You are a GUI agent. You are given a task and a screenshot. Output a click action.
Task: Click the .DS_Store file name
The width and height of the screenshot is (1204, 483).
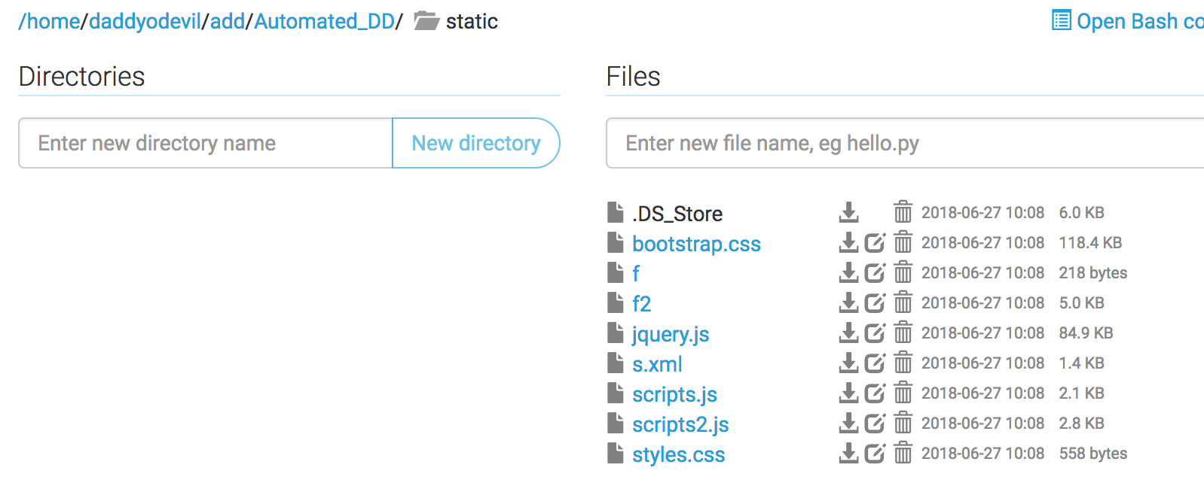coord(677,214)
